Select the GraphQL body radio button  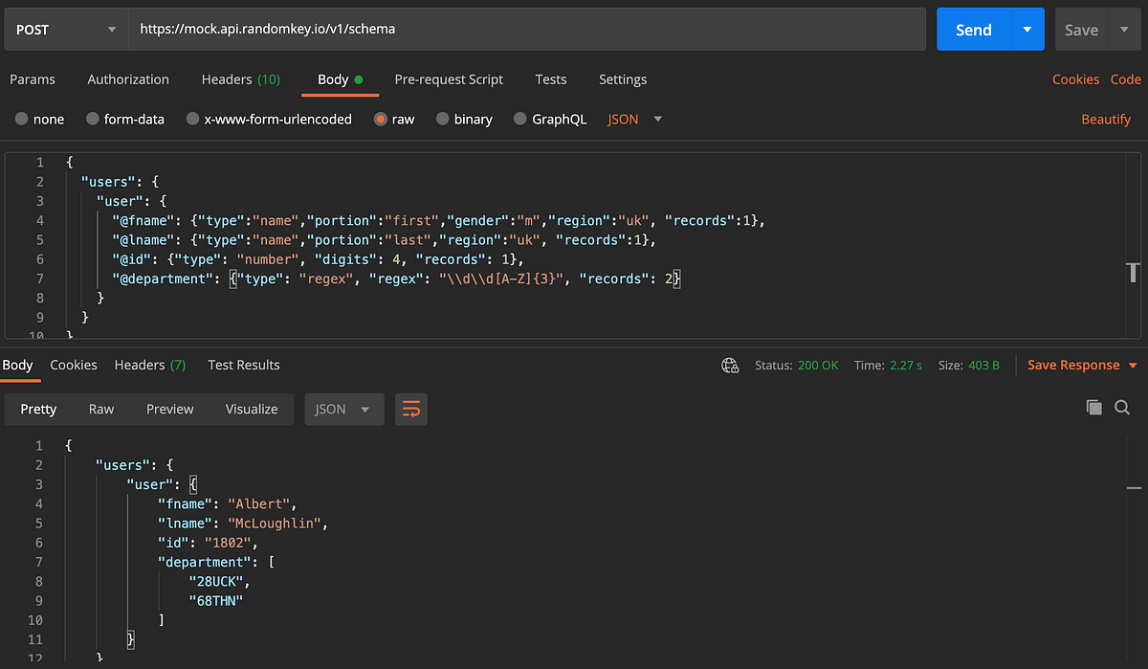click(x=520, y=120)
